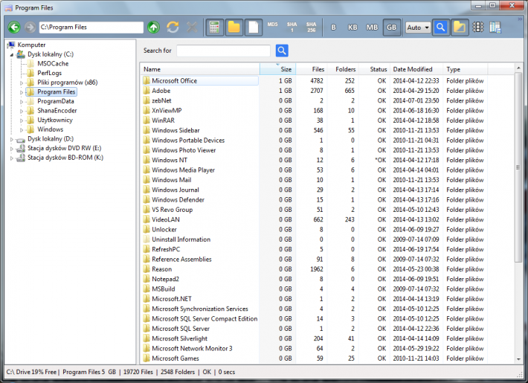528x383 pixels.
Task: Toggle the toolbar magnifier search icon
Action: (441, 28)
